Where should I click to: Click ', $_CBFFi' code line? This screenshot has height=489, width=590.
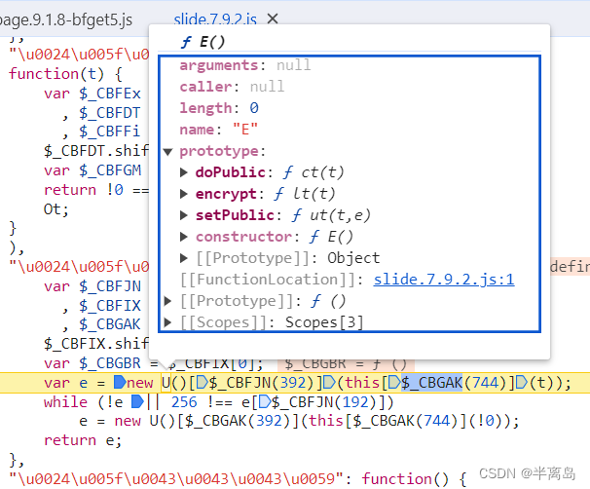click(101, 132)
